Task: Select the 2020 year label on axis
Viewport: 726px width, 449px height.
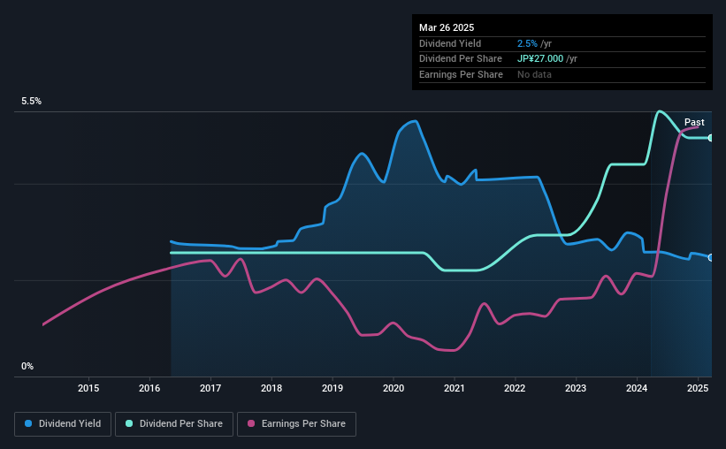Action: [394, 388]
